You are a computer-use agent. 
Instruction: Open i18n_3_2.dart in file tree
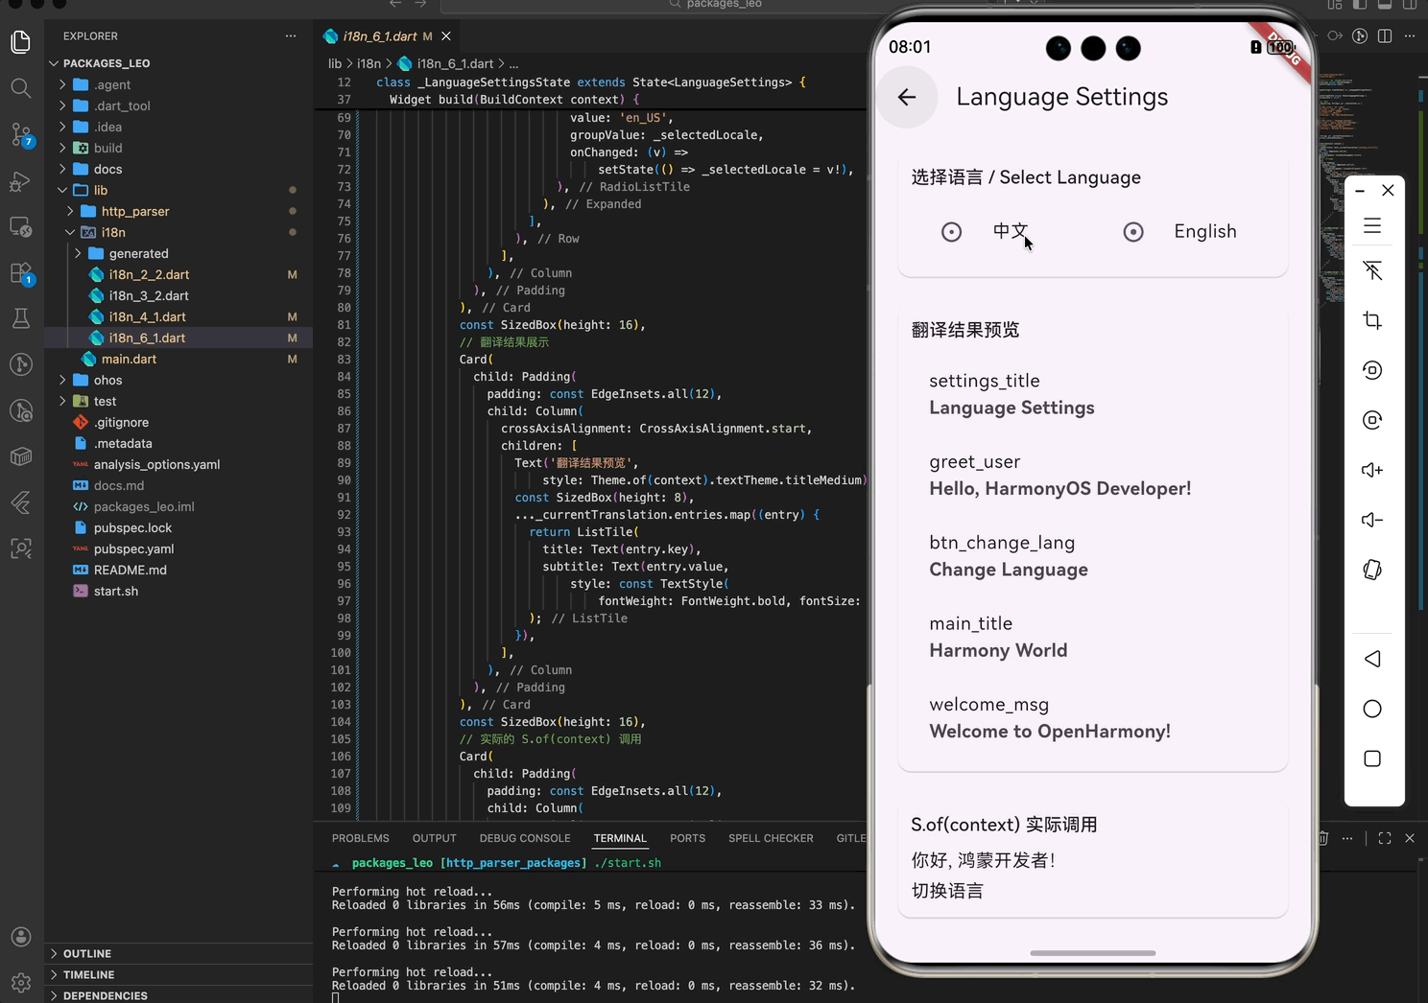point(178,295)
